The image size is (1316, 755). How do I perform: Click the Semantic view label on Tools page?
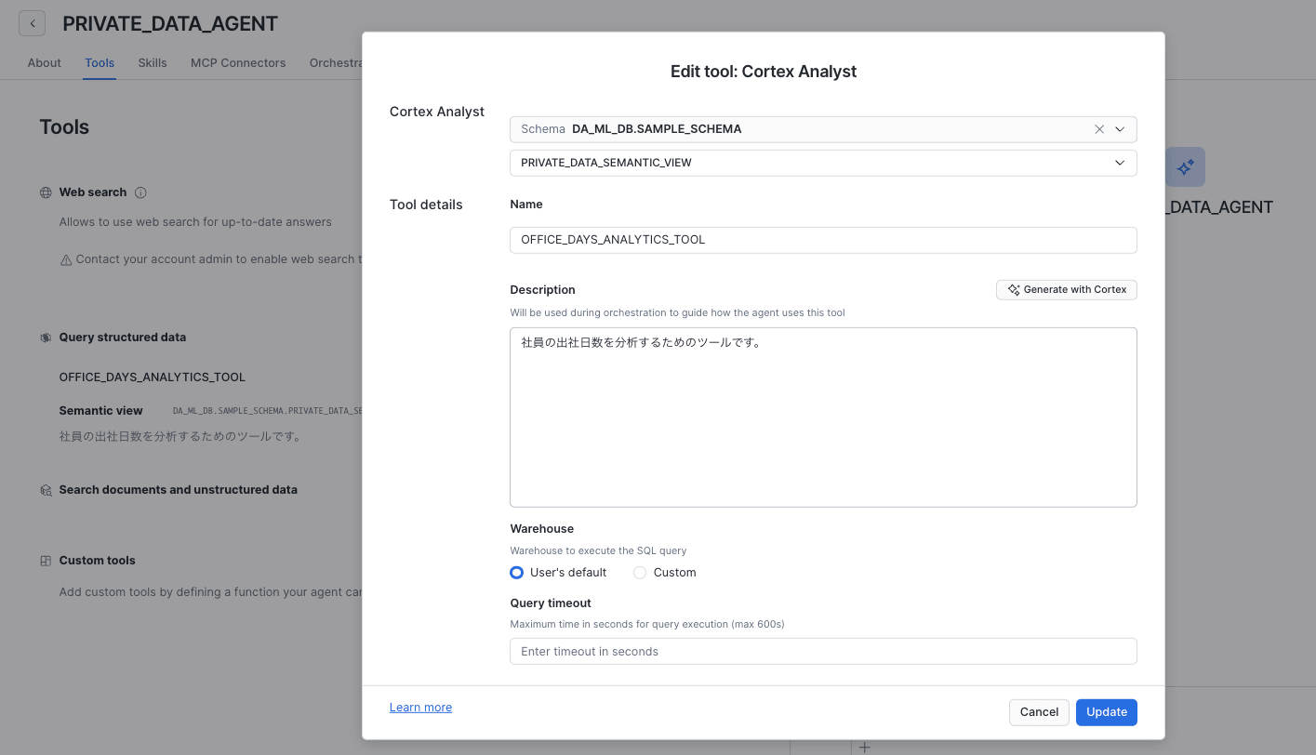point(101,411)
